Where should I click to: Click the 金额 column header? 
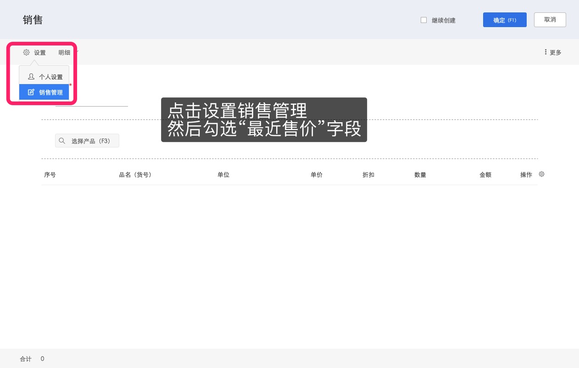[x=485, y=175]
